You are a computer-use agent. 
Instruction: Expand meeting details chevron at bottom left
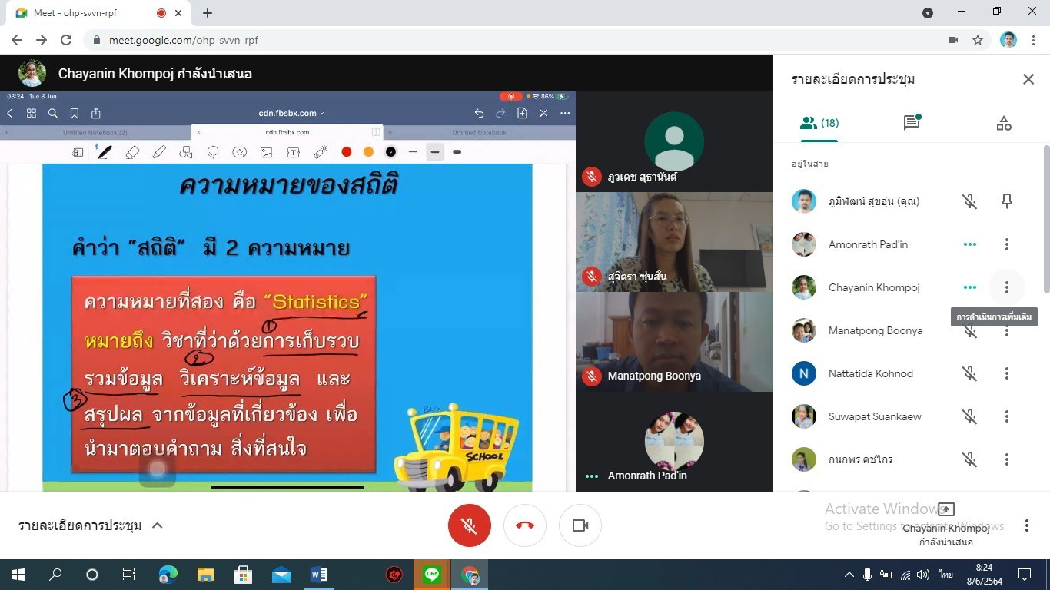click(158, 525)
